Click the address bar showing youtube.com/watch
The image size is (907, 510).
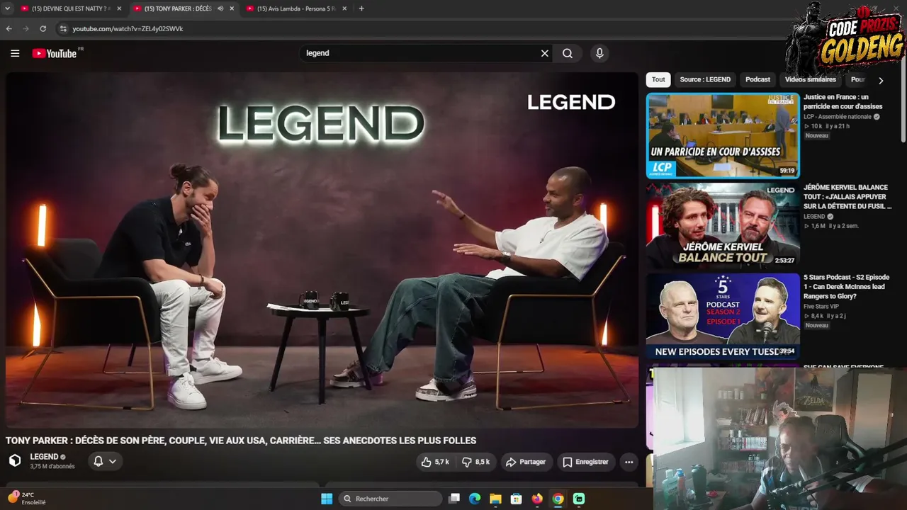click(425, 29)
